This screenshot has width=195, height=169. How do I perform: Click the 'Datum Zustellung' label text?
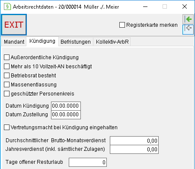tap(27, 115)
